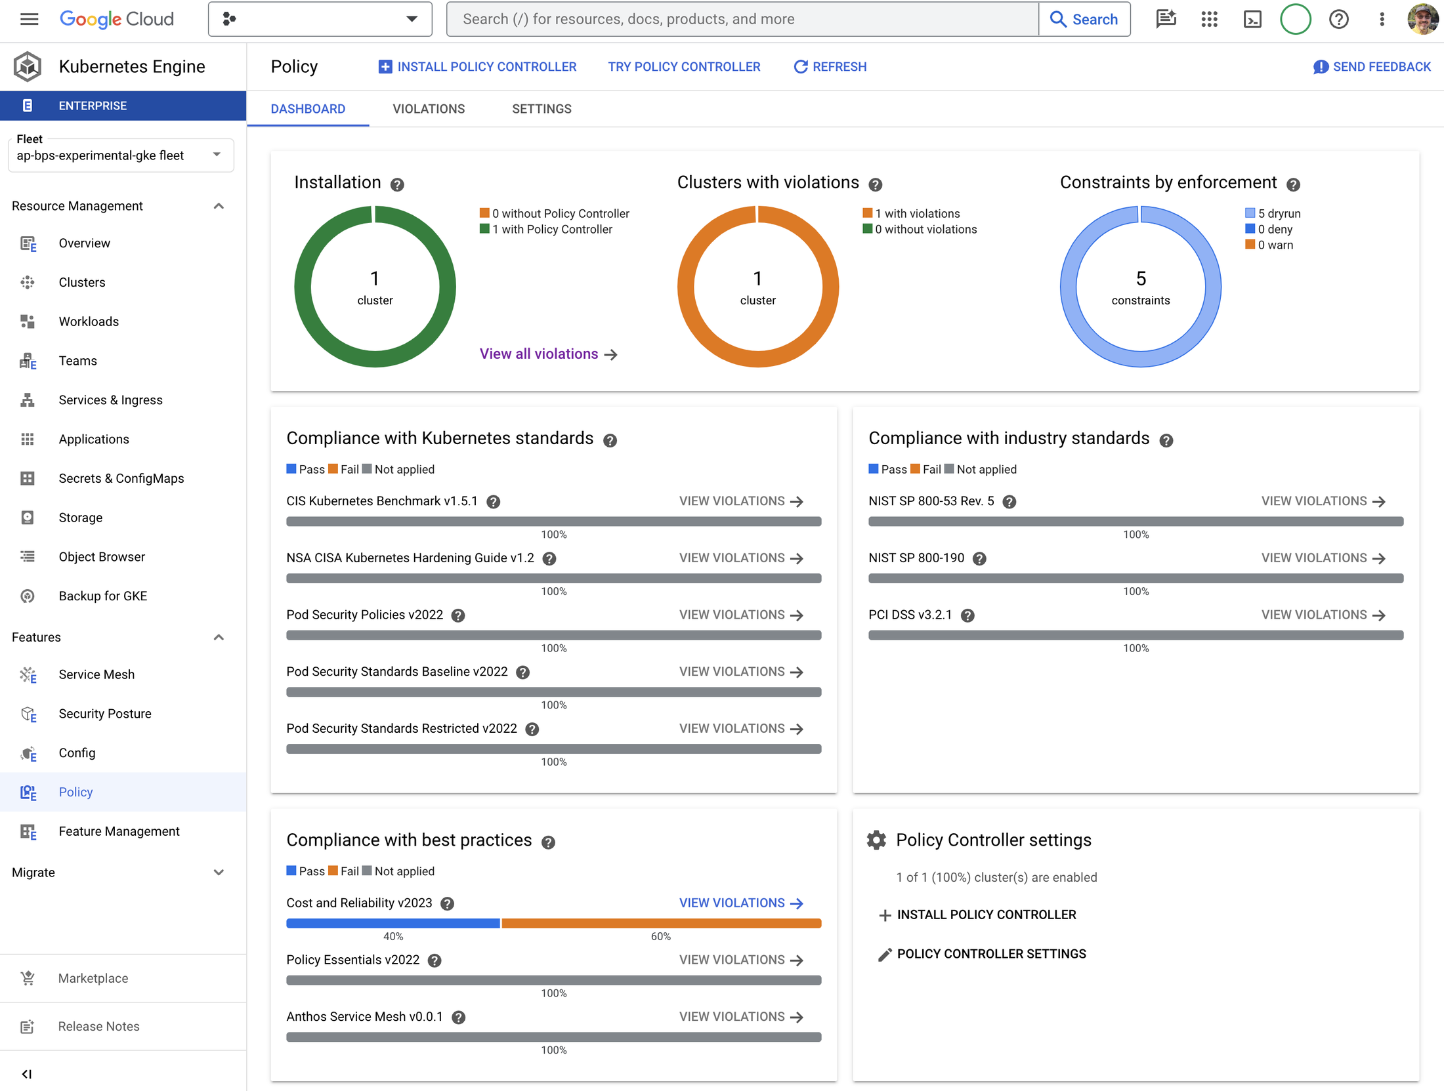Click Install Policy Controller in the header

[x=477, y=67]
